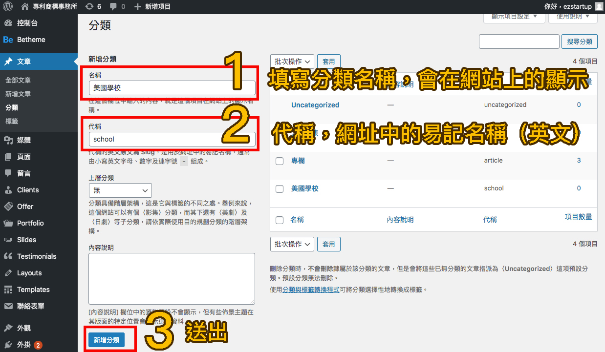Toggle select-all checkbox in table footer
Viewport: 605px width, 352px height.
click(x=280, y=220)
